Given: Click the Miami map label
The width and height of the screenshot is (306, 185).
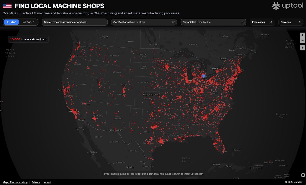Looking at the screenshot, I should tap(224, 152).
